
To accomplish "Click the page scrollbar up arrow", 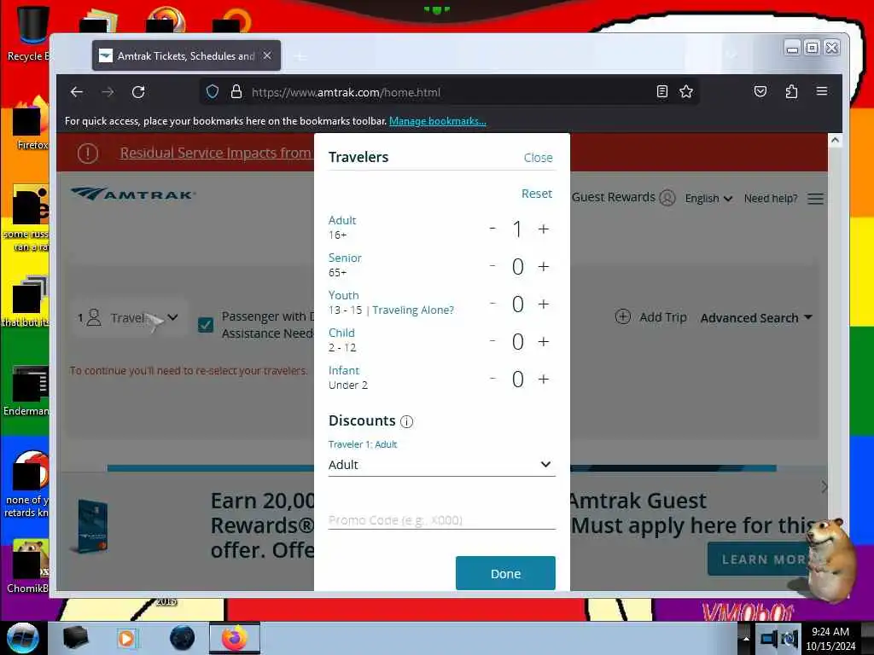I will pos(835,141).
